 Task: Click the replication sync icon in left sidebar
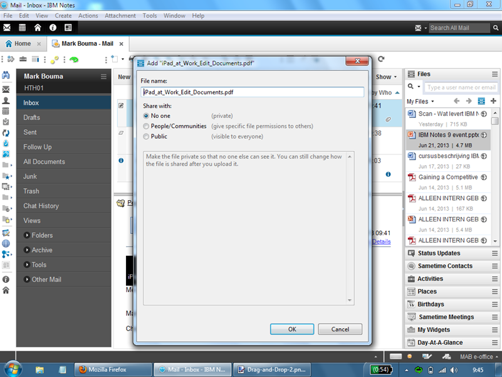(x=6, y=133)
